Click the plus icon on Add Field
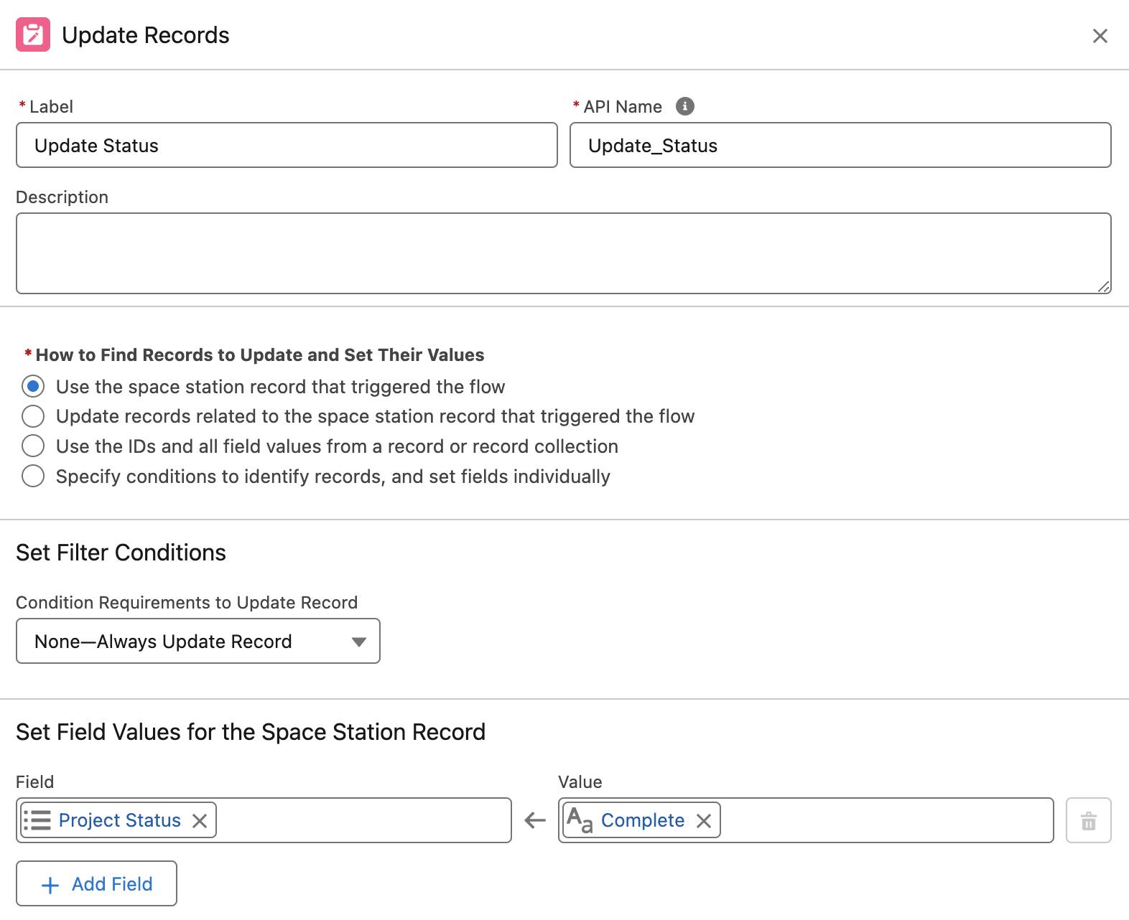Viewport: 1129px width, 920px height. pos(50,885)
